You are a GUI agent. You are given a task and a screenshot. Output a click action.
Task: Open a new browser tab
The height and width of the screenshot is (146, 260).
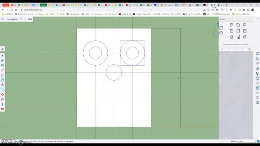(227, 5)
